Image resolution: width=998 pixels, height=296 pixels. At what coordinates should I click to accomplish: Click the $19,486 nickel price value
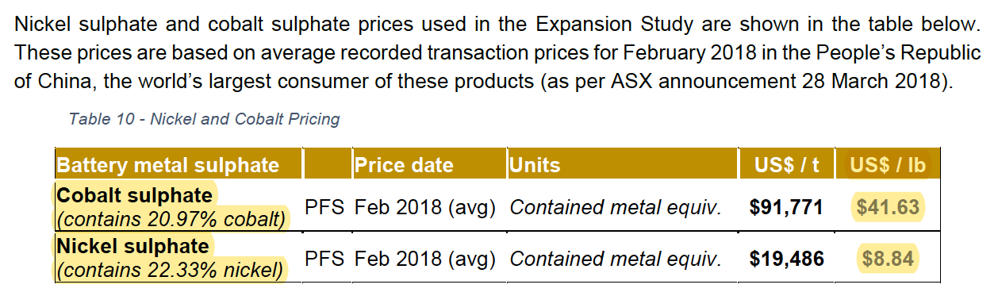(x=785, y=259)
